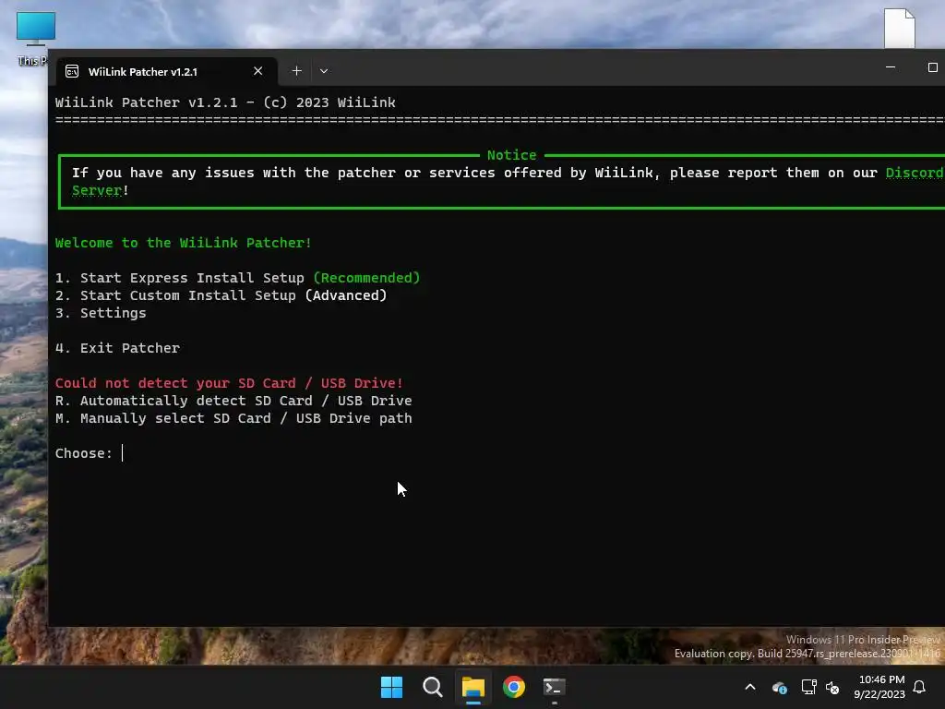945x709 pixels.
Task: Open taskbar Search
Action: (433, 687)
